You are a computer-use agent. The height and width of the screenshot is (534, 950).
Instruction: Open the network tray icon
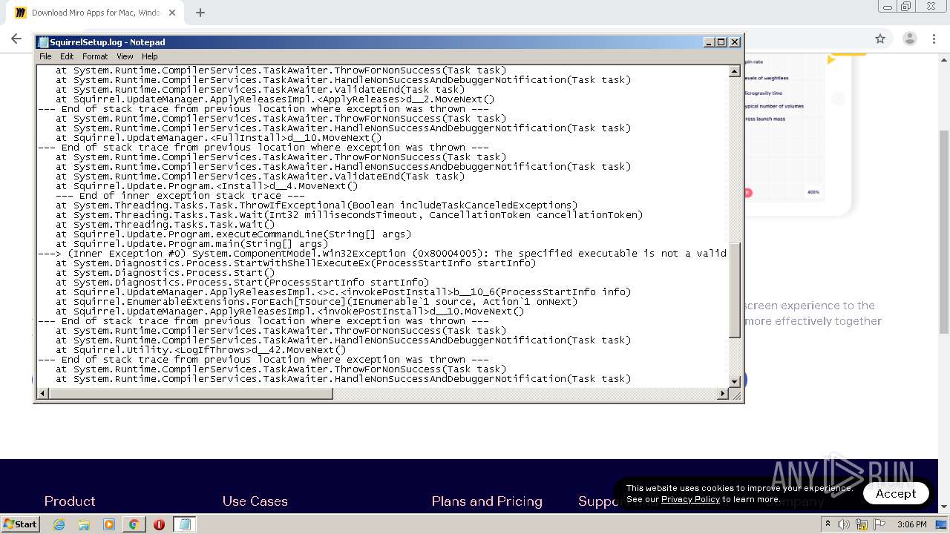click(862, 524)
